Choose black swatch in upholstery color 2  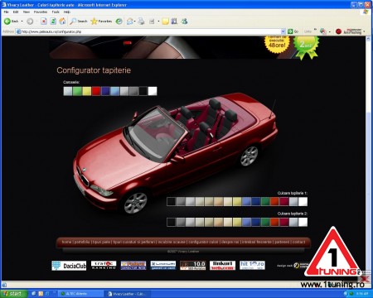(172, 222)
